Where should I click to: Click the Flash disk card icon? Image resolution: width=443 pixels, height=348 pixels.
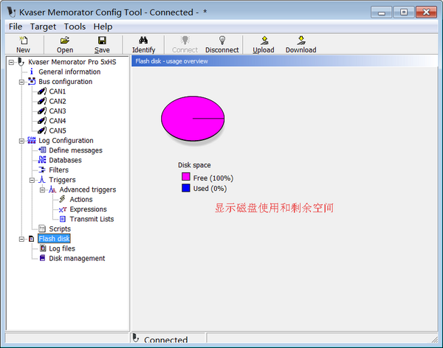31,239
